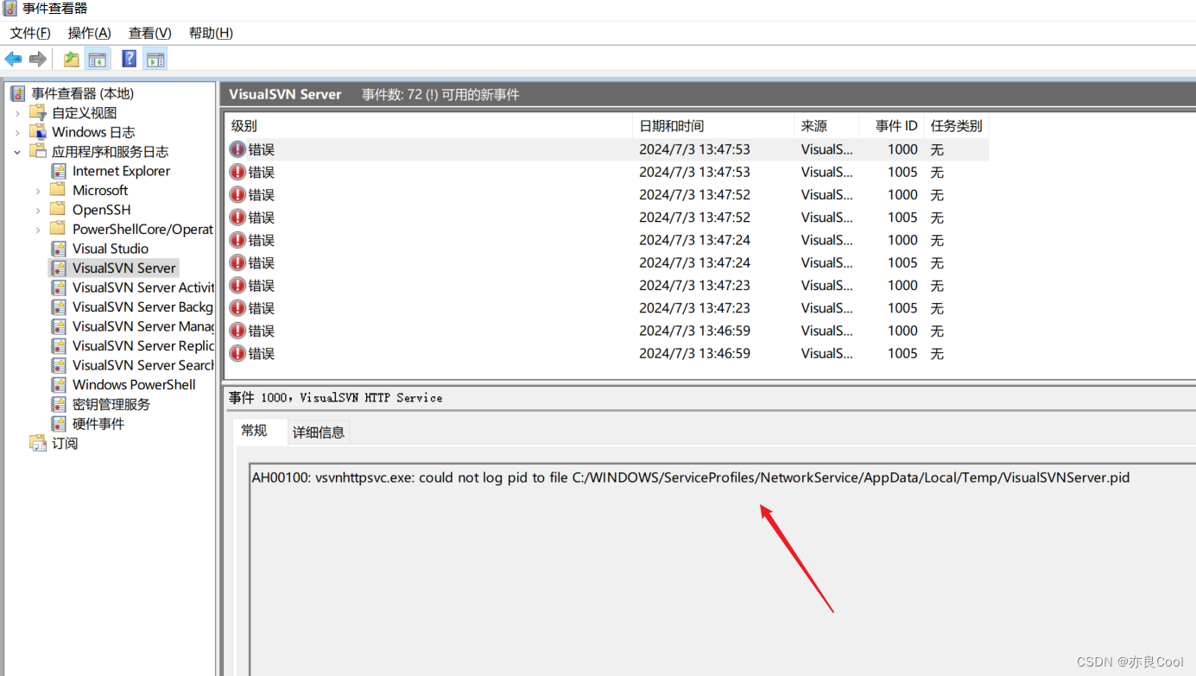The width and height of the screenshot is (1196, 676).
Task: Toggle the show/hide console tree toolbar icon
Action: [97, 59]
